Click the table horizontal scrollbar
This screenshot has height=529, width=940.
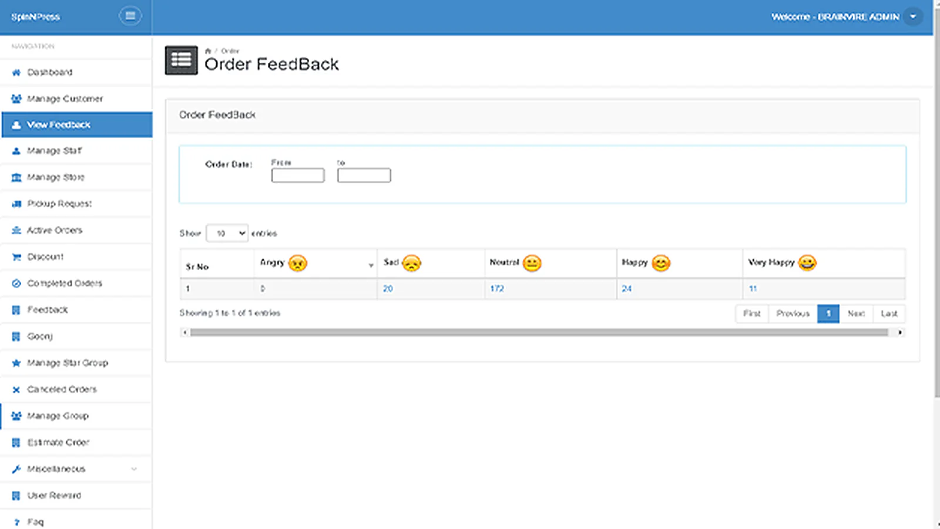539,332
